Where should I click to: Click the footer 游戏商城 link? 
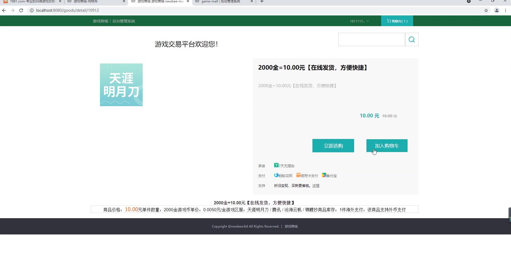coord(291,226)
